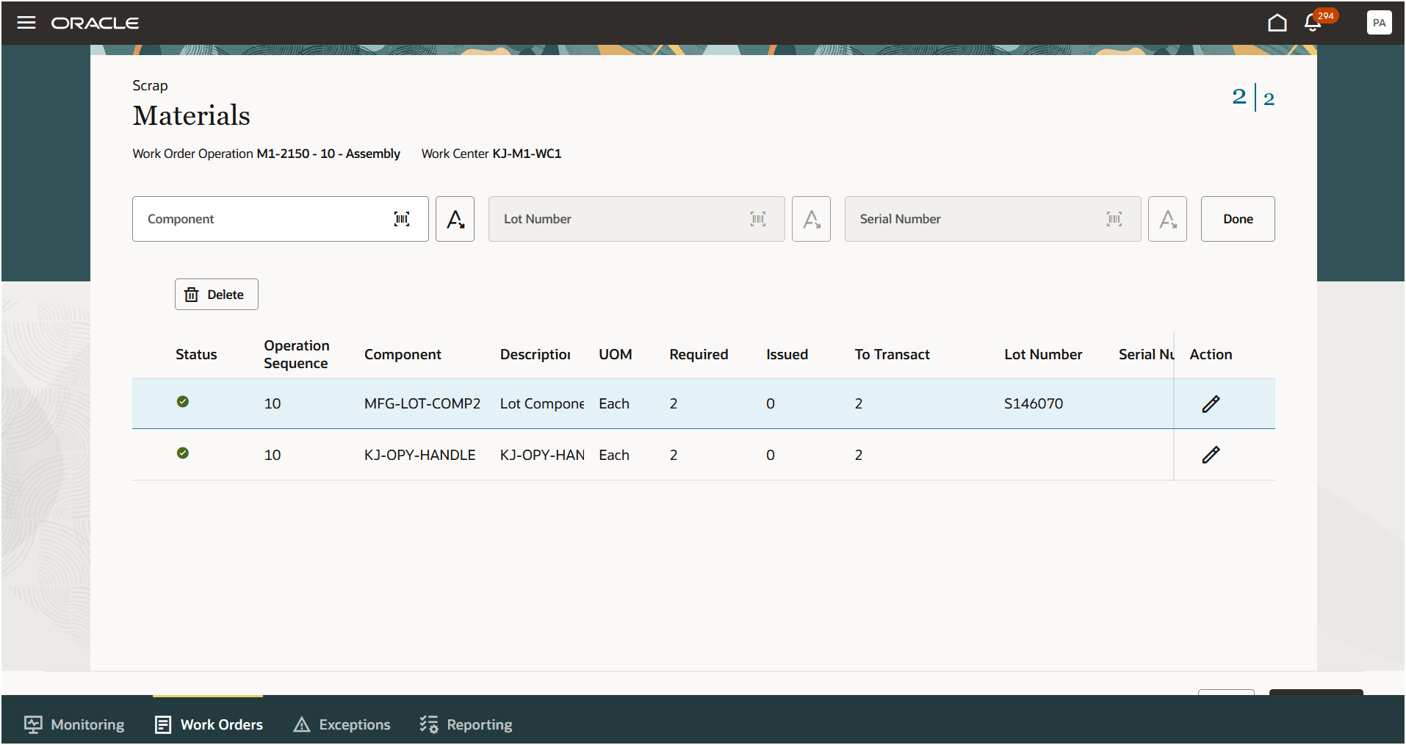
Task: Click the Scrap label above Materials
Action: tap(150, 85)
